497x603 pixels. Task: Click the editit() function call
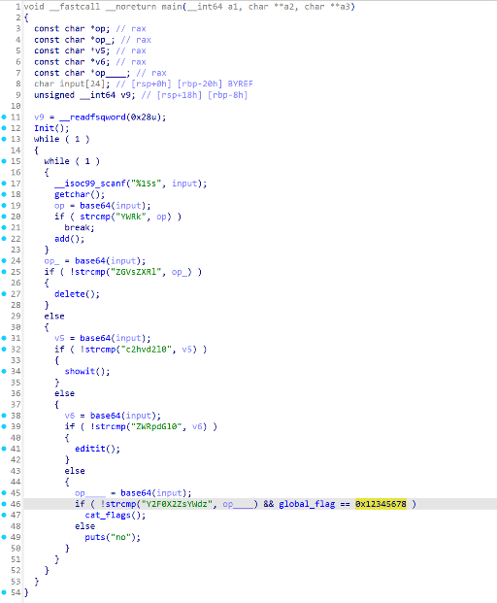97,449
